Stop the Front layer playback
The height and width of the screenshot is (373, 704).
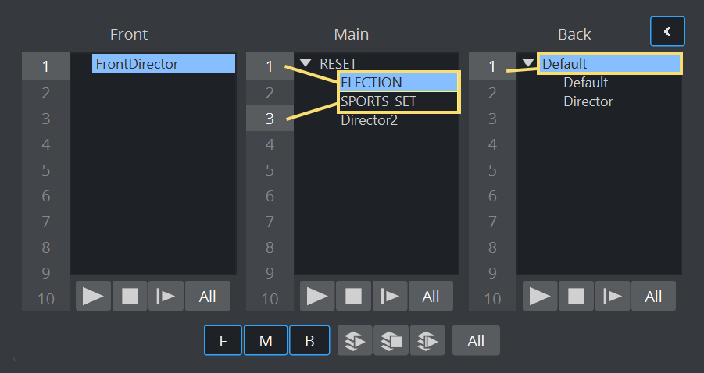coord(130,296)
